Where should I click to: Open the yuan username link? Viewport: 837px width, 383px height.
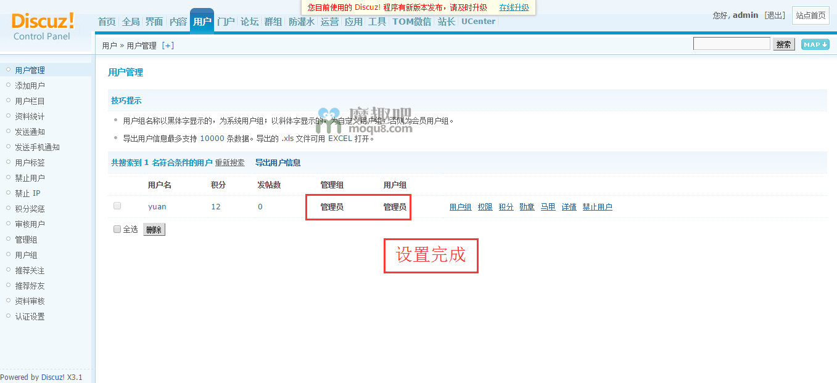point(157,206)
